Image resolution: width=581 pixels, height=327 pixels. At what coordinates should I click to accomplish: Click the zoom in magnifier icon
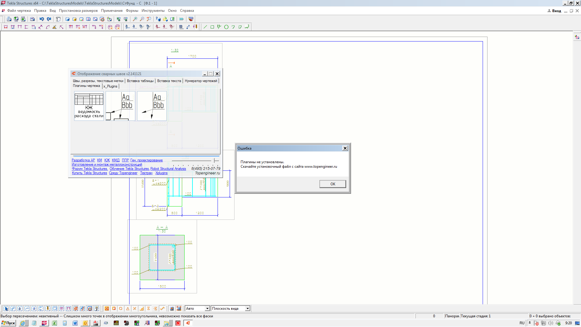(135, 19)
